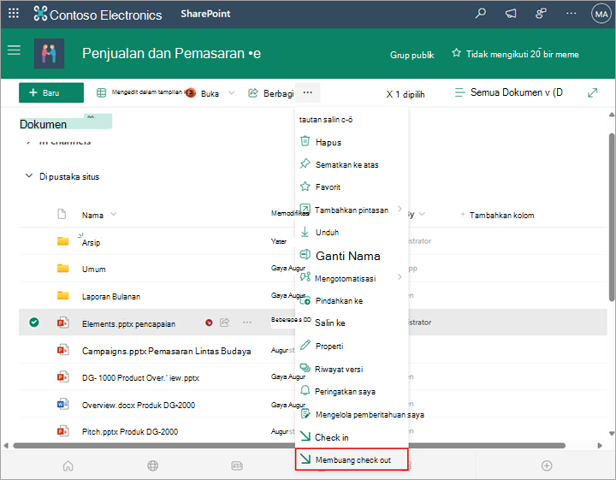Deselect the Elements.pptx row checkmark
This screenshot has height=480, width=616.
(x=34, y=323)
